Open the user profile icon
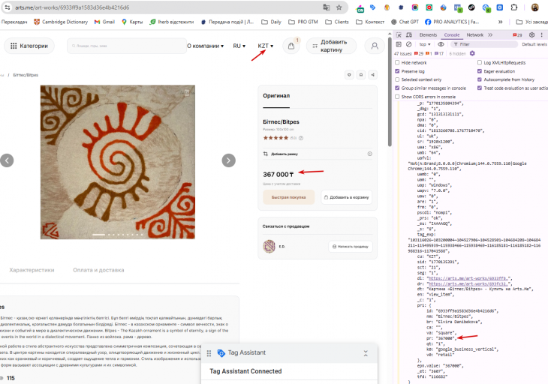 (375, 46)
